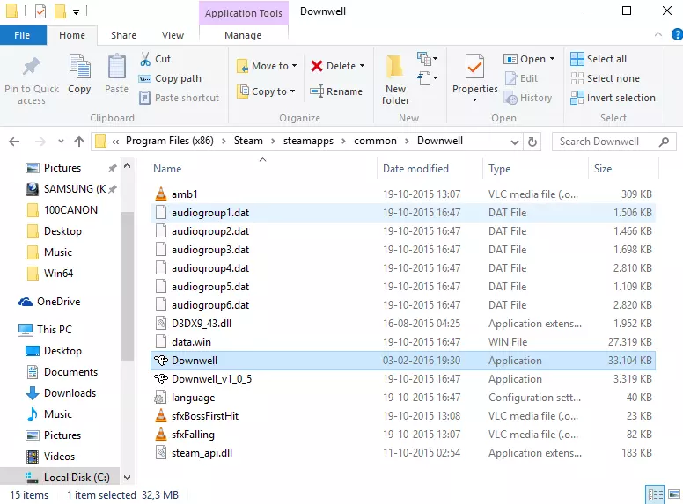Screen dimensions: 683x504
Task: Open SAMSUNG drive in Quick access
Action: [66, 189]
